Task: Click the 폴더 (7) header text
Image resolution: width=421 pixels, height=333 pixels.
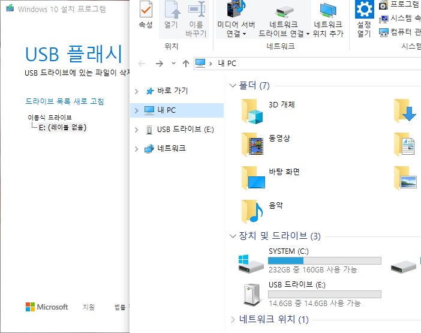Action: (254, 86)
